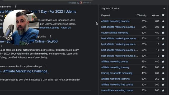Click the 'Keyword ideas' panel title

tap(110, 8)
